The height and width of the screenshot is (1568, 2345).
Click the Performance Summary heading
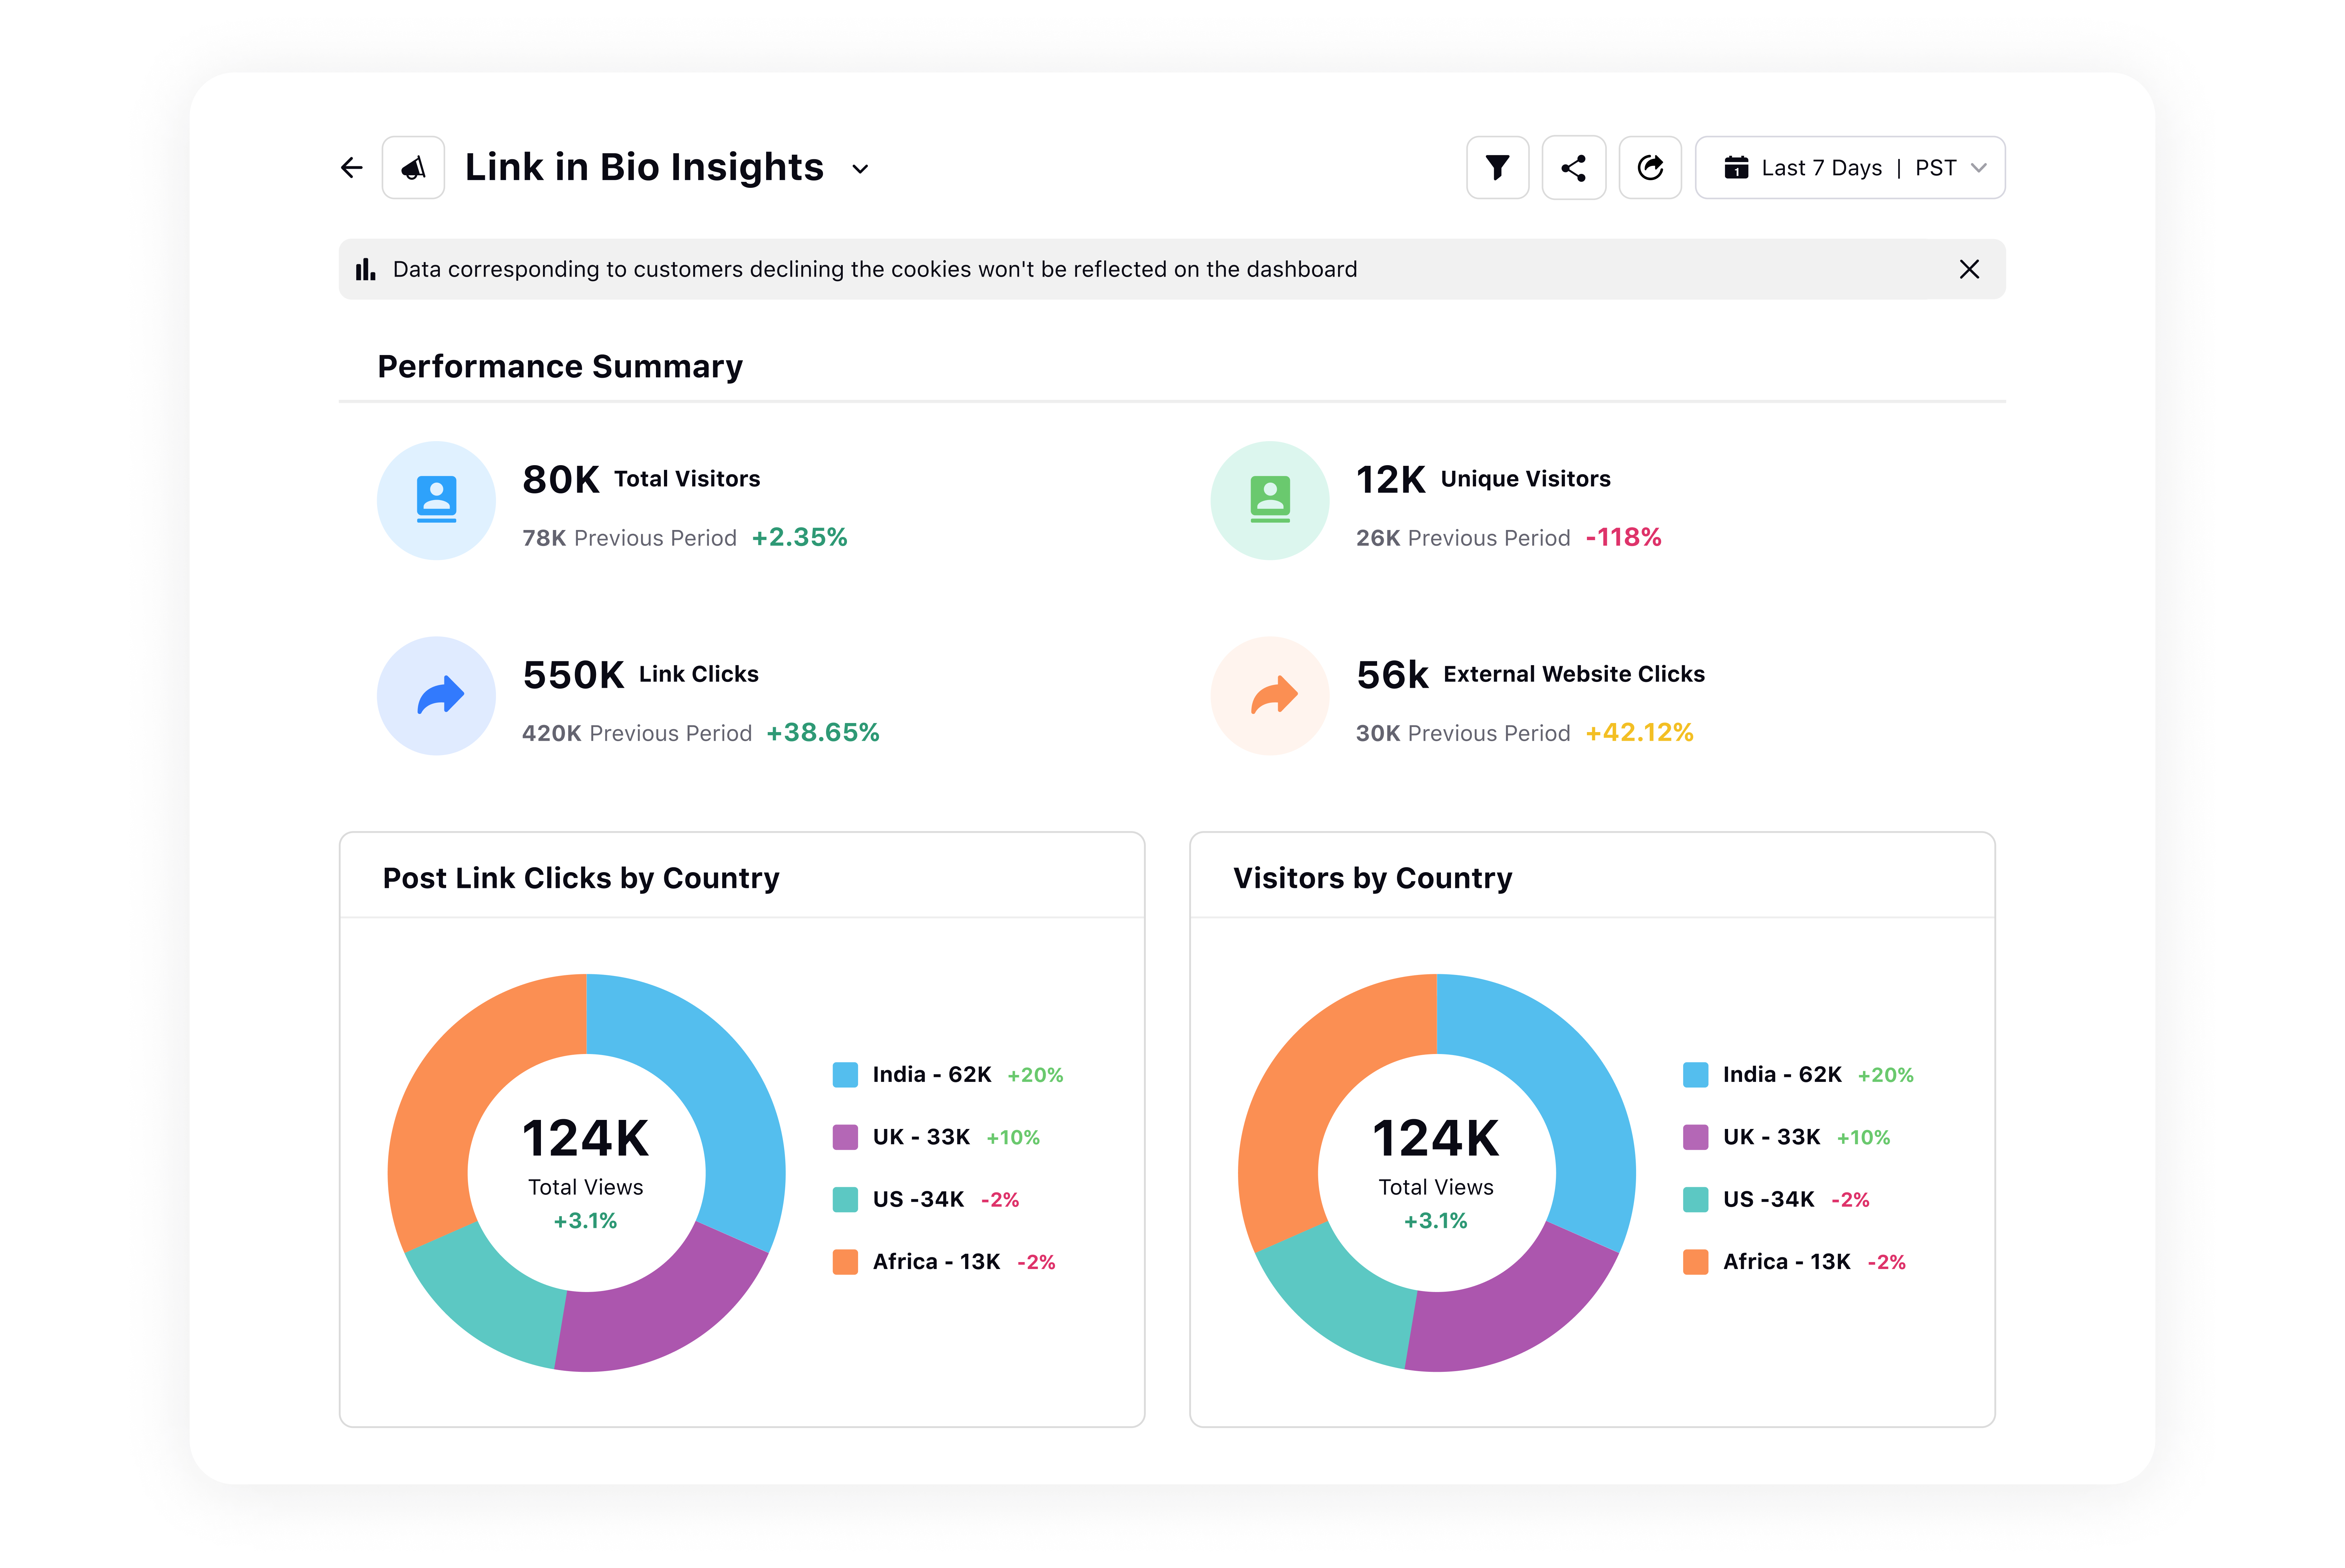click(560, 367)
